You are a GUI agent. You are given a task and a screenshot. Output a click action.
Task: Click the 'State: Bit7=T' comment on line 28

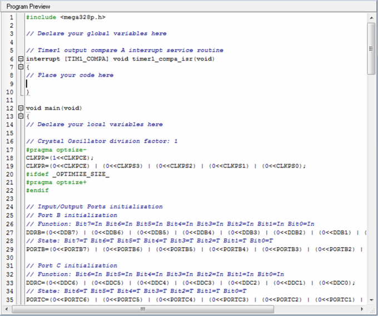click(x=150, y=240)
